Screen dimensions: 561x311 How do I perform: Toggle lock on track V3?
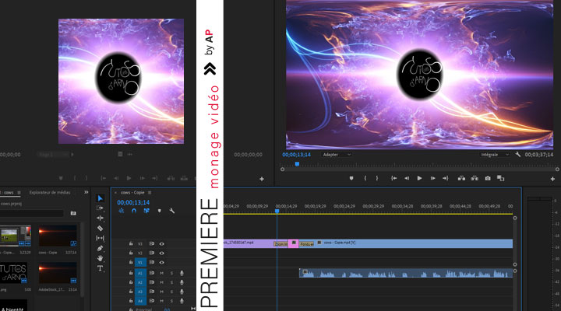[x=131, y=244]
